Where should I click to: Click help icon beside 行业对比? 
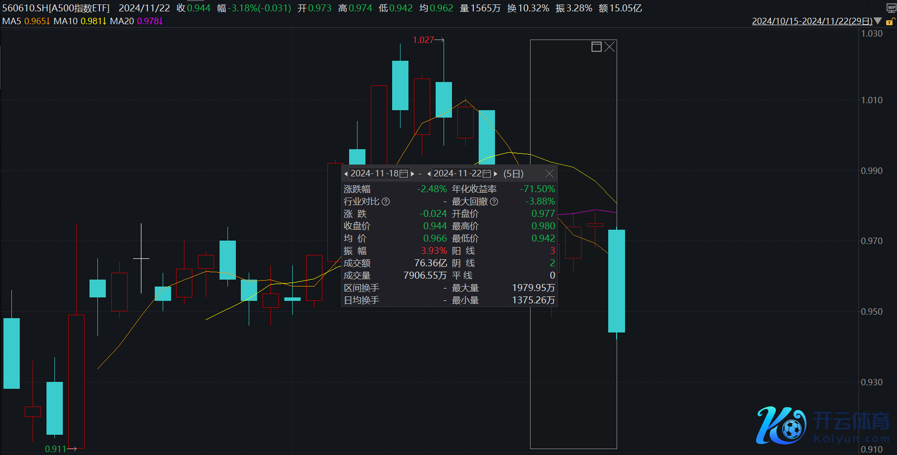386,202
